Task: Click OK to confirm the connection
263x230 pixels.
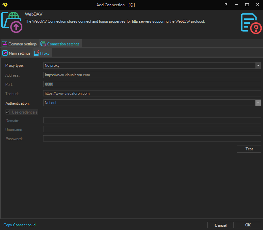Action: tap(248, 225)
